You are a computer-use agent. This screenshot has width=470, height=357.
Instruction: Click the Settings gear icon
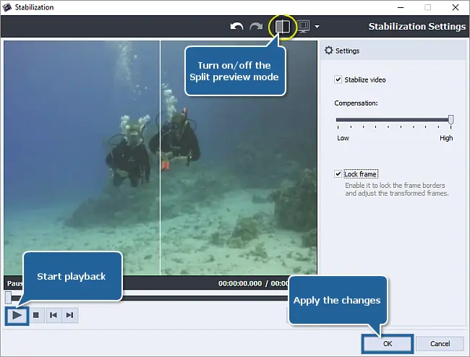coord(329,51)
